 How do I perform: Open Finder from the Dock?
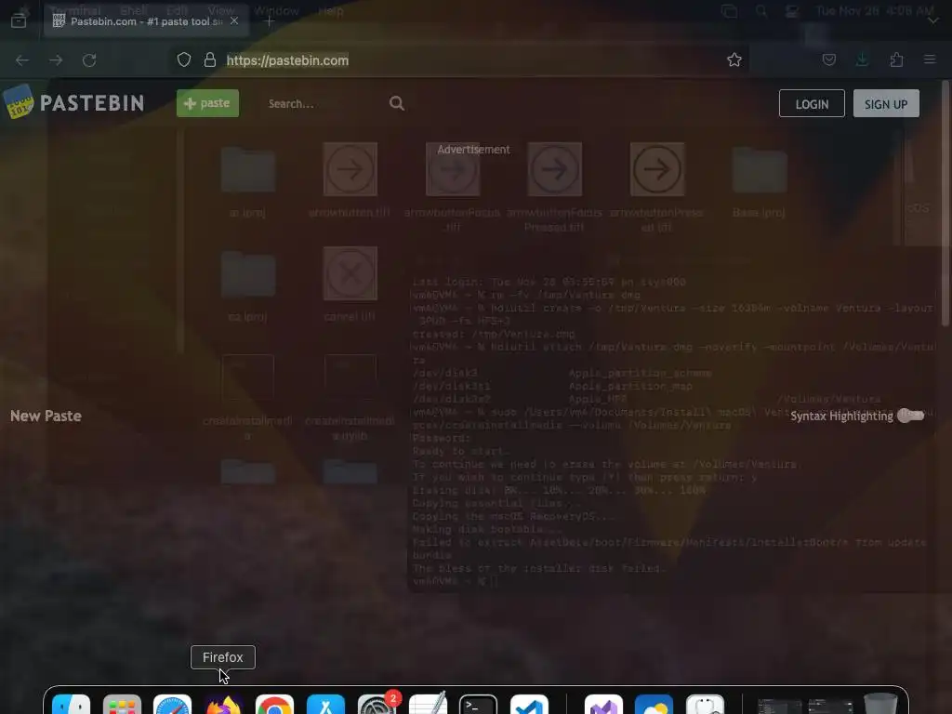point(71,706)
